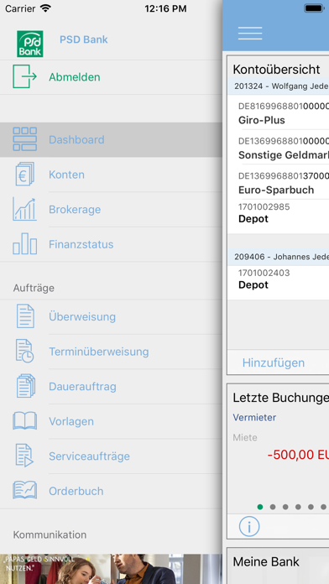The image size is (329, 584).
Task: Select Überweisung from Aufträge
Action: pos(111,316)
